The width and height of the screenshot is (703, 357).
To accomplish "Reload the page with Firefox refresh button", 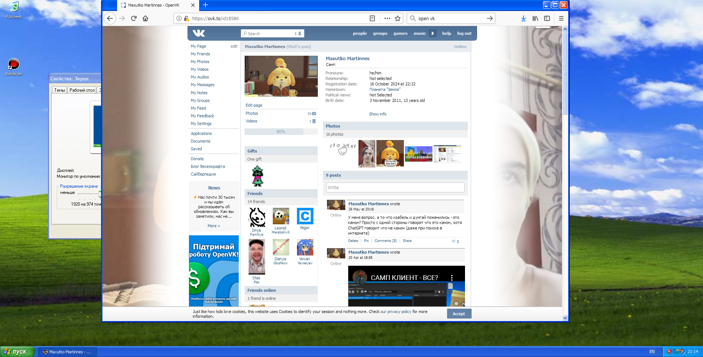I will point(134,18).
